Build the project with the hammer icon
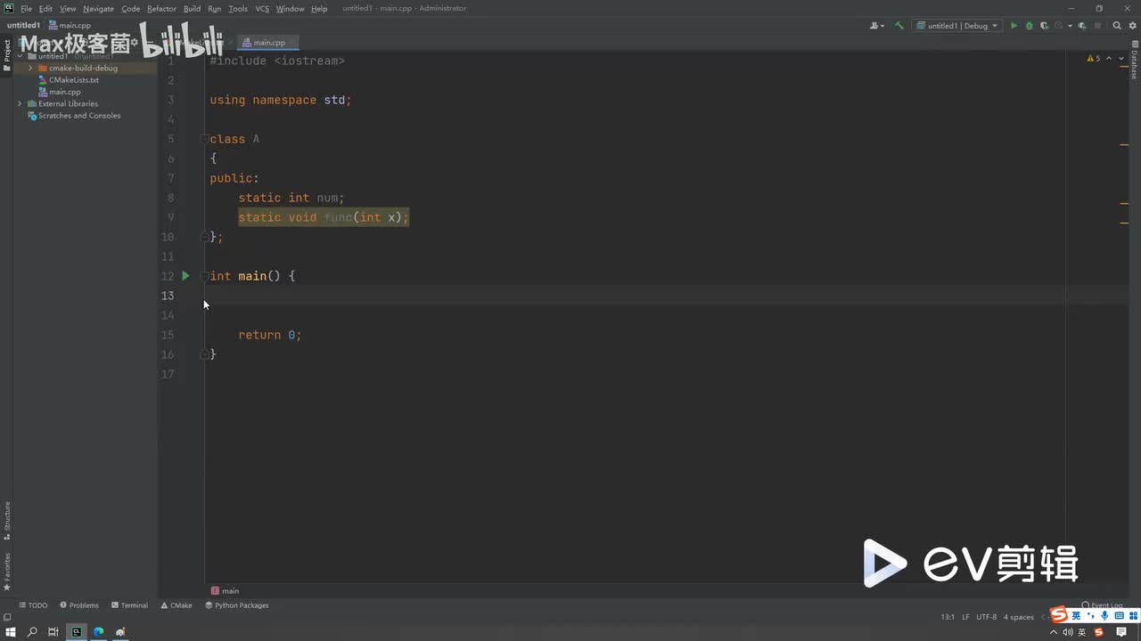Image resolution: width=1141 pixels, height=641 pixels. (x=899, y=26)
